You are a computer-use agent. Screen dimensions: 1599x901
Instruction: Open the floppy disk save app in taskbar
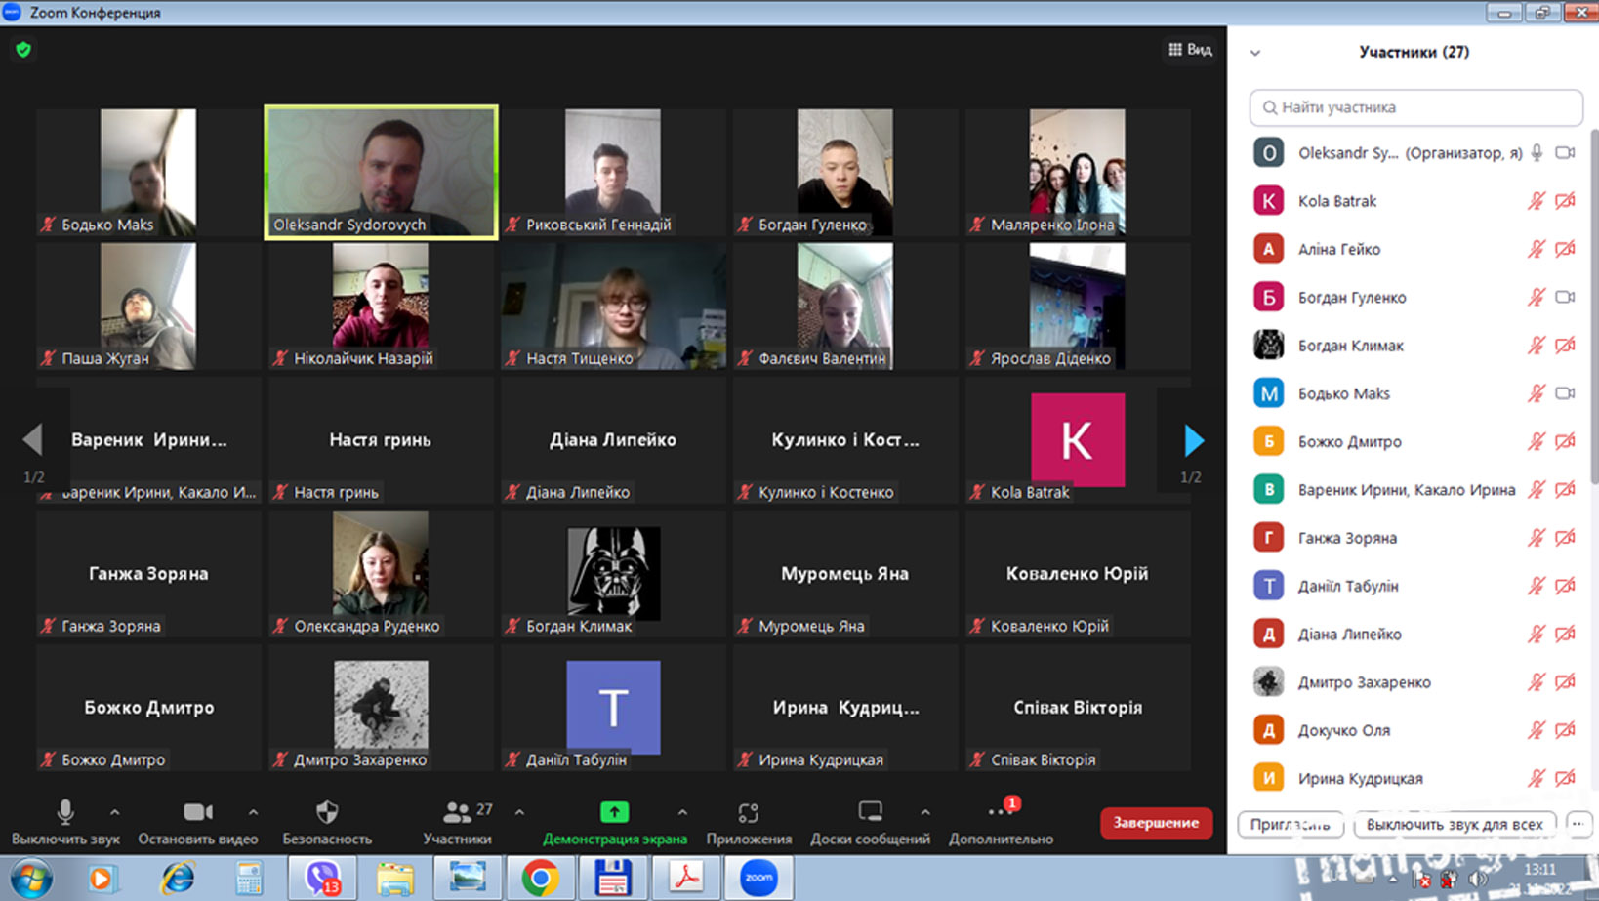click(x=613, y=879)
